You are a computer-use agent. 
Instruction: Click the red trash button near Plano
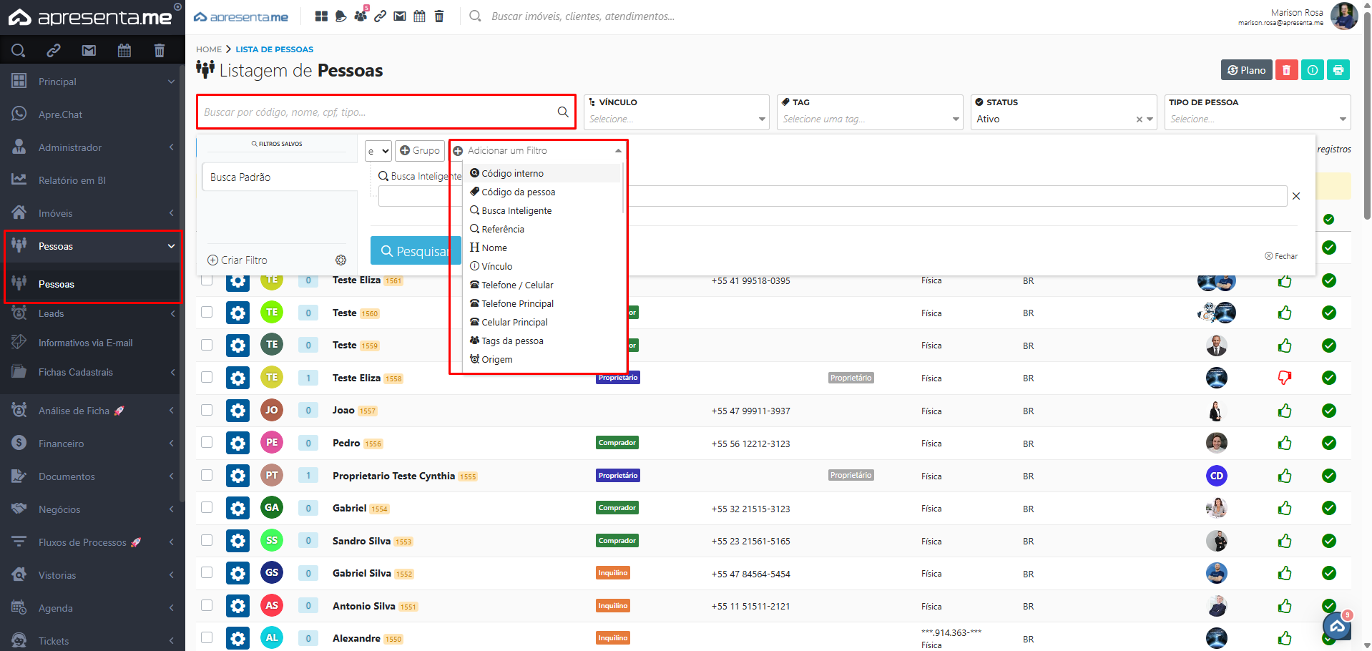tap(1286, 70)
